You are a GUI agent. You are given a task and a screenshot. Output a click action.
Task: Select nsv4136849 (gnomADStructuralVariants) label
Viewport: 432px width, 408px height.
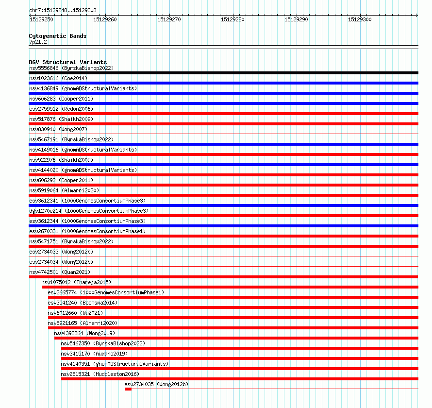point(83,88)
